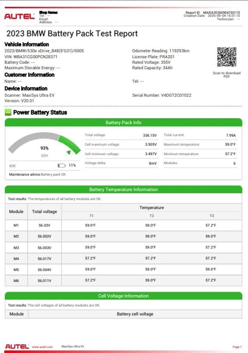Screen dimensions: 248x353
Task: Click the M6 total voltage 56.011V
Action: (x=44, y=281)
